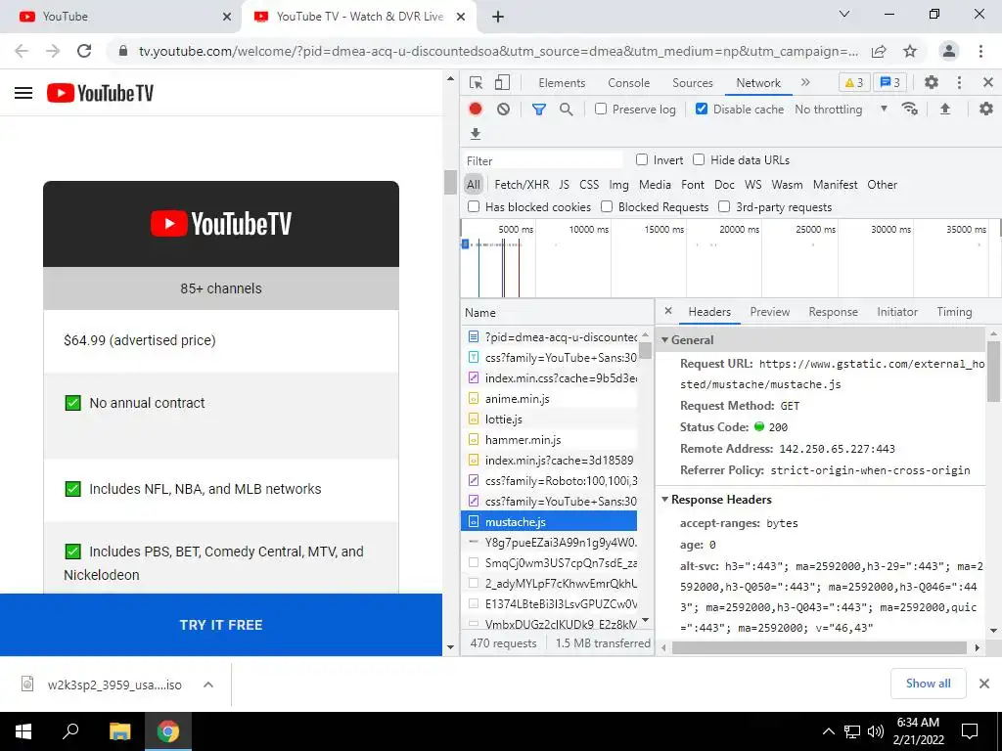Screen dimensions: 1002x751
Task: Open the Initiator tab of request
Action: click(897, 312)
